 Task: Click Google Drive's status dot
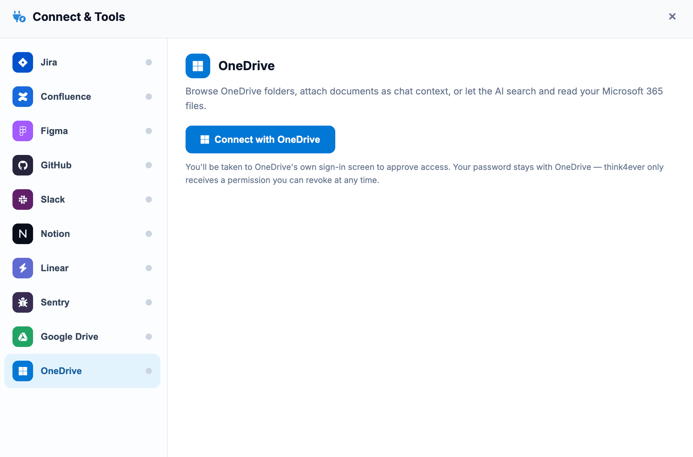[x=149, y=337]
